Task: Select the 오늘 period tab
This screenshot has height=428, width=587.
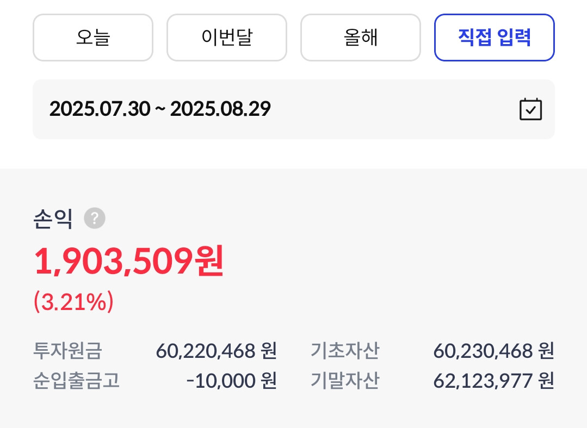Action: [93, 38]
